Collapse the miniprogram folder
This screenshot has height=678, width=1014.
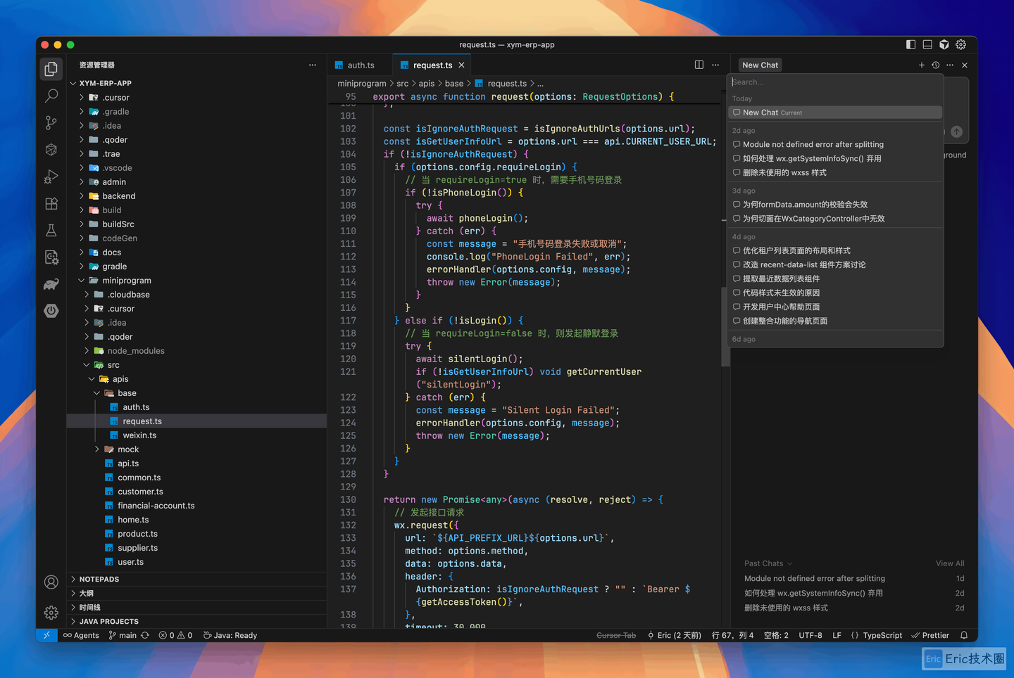126,281
